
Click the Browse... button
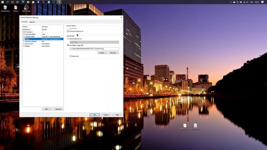tap(113, 53)
